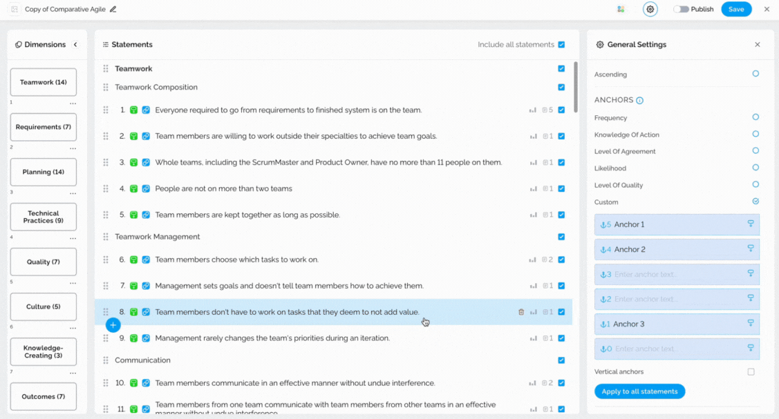
Task: Open the more options dots under Requirements dimension
Action: tap(73, 149)
